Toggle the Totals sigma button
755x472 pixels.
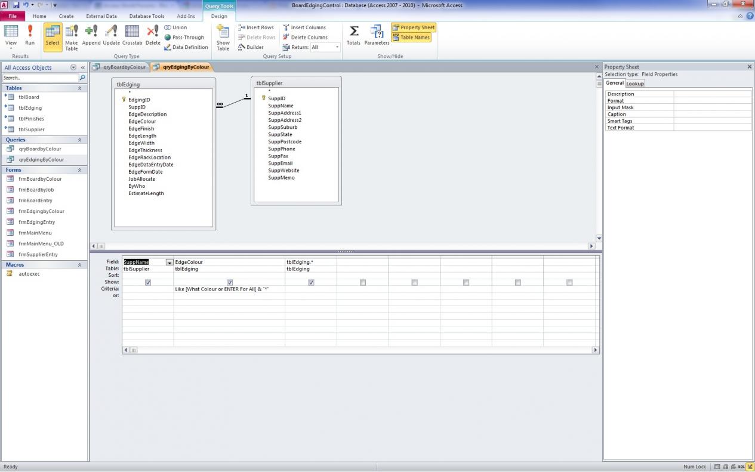tap(354, 35)
